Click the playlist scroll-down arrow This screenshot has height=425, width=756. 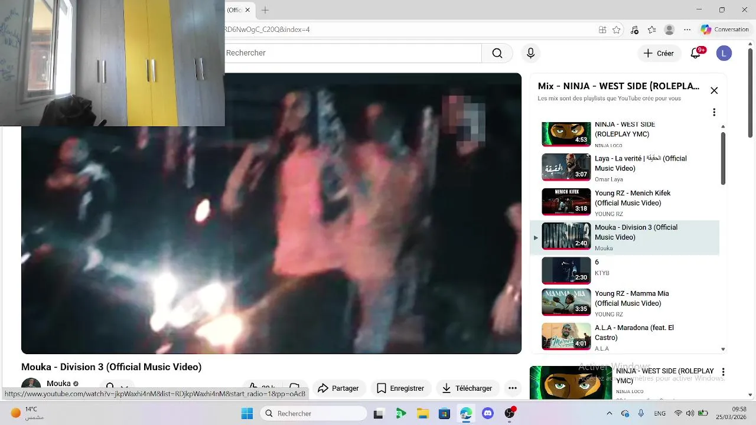(x=723, y=349)
